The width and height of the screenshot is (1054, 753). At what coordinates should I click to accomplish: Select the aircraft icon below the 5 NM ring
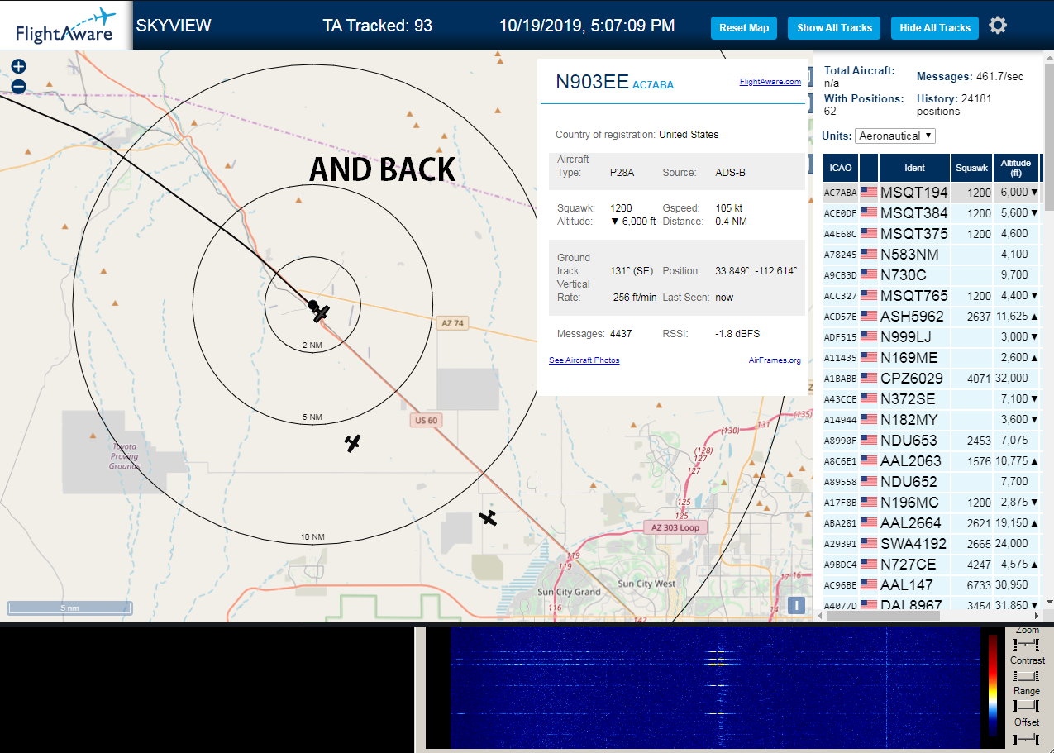[x=353, y=443]
